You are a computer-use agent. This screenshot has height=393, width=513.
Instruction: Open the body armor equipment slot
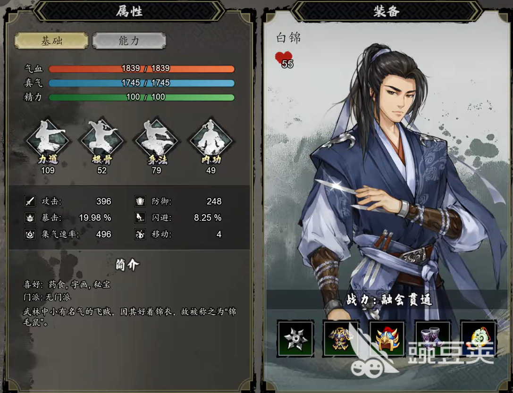click(x=341, y=338)
